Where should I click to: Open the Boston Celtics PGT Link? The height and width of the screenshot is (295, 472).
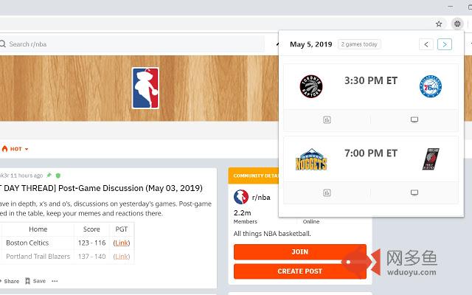(x=122, y=243)
